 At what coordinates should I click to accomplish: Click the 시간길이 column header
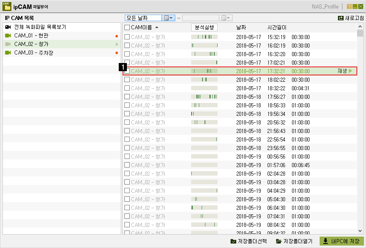pyautogui.click(x=277, y=28)
